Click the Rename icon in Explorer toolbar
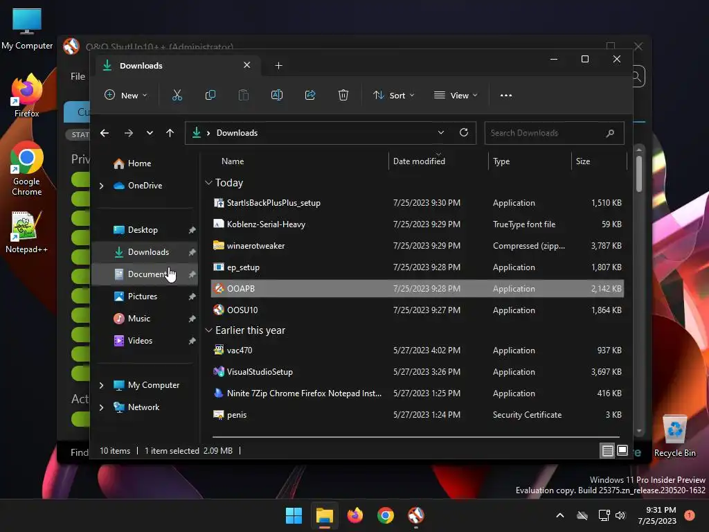The width and height of the screenshot is (709, 532). coord(277,95)
